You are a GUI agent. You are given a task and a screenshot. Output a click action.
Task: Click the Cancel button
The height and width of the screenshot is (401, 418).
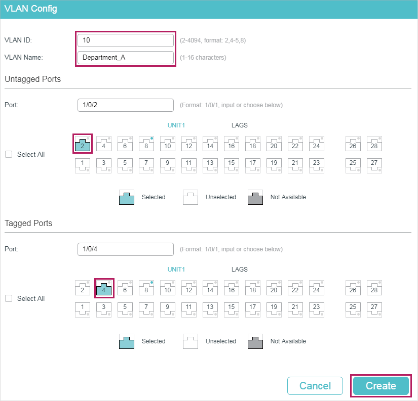click(315, 386)
